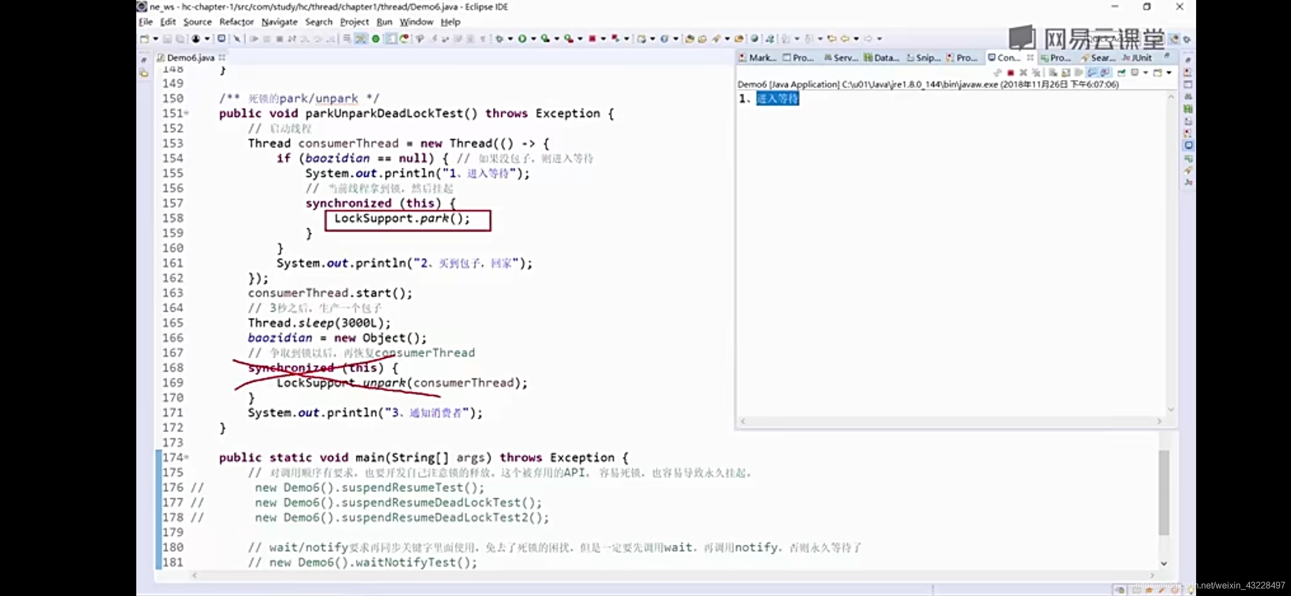
Task: Click the Last Edit Location arrow icon
Action: coord(831,39)
